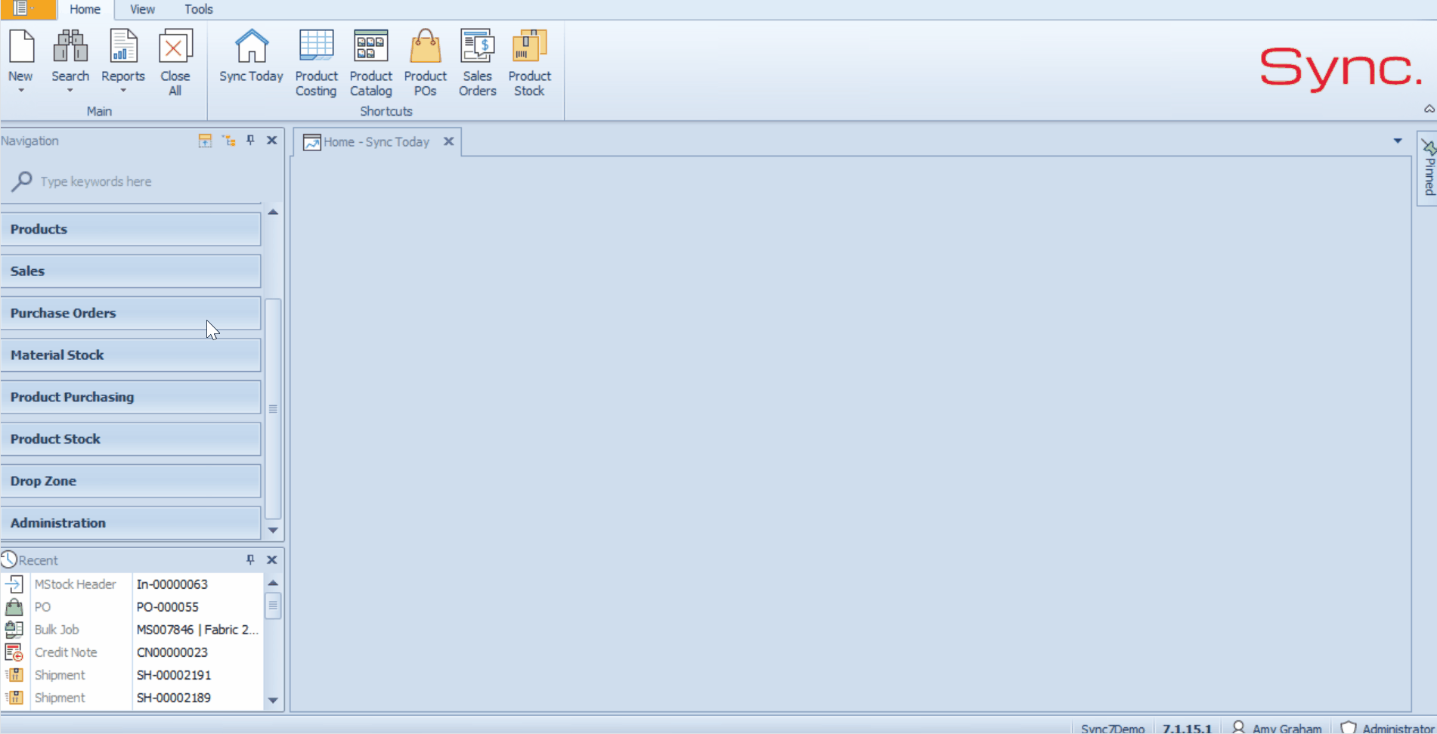The image size is (1437, 734).
Task: Click the Navigation search magnifier icon
Action: [x=22, y=181]
